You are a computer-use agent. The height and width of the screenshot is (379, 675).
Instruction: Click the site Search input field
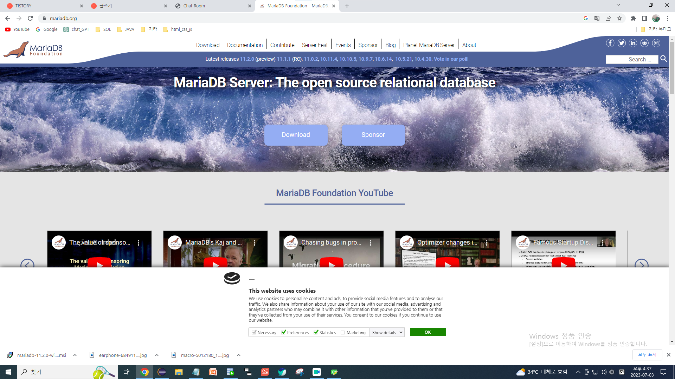632,59
